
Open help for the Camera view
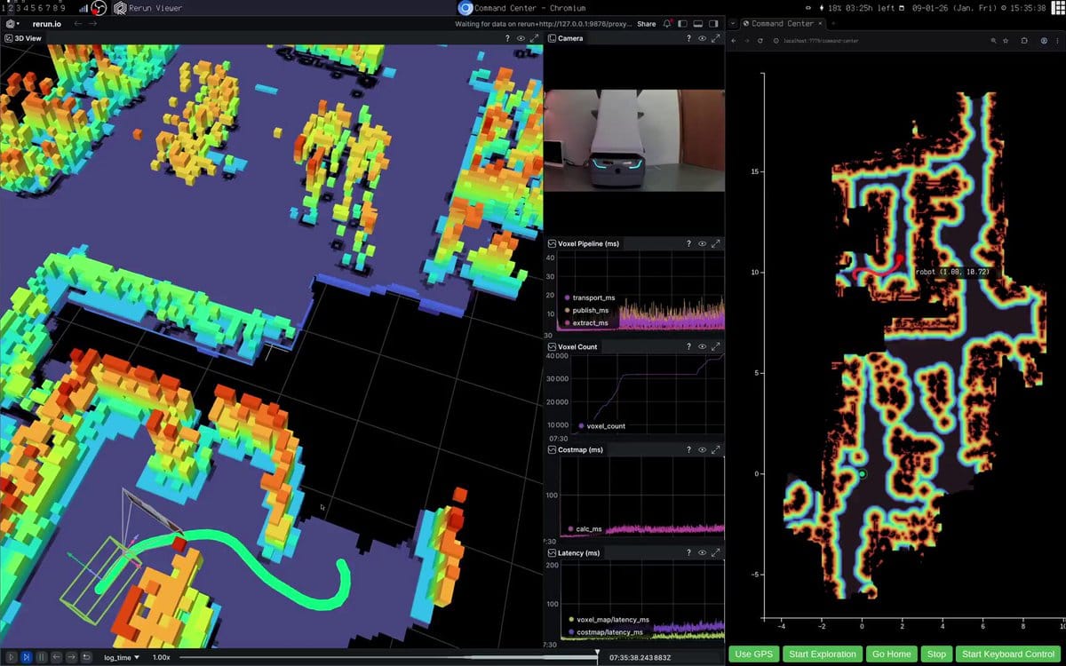pos(688,39)
